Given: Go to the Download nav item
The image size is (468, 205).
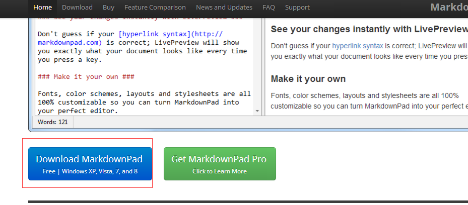Looking at the screenshot, I should pos(77,8).
